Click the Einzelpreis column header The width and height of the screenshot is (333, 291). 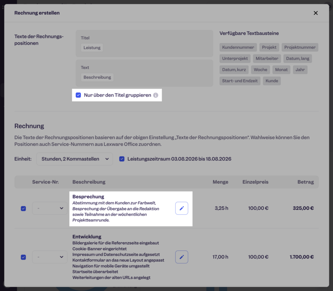(256, 182)
